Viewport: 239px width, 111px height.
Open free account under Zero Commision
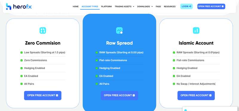coord(43,95)
